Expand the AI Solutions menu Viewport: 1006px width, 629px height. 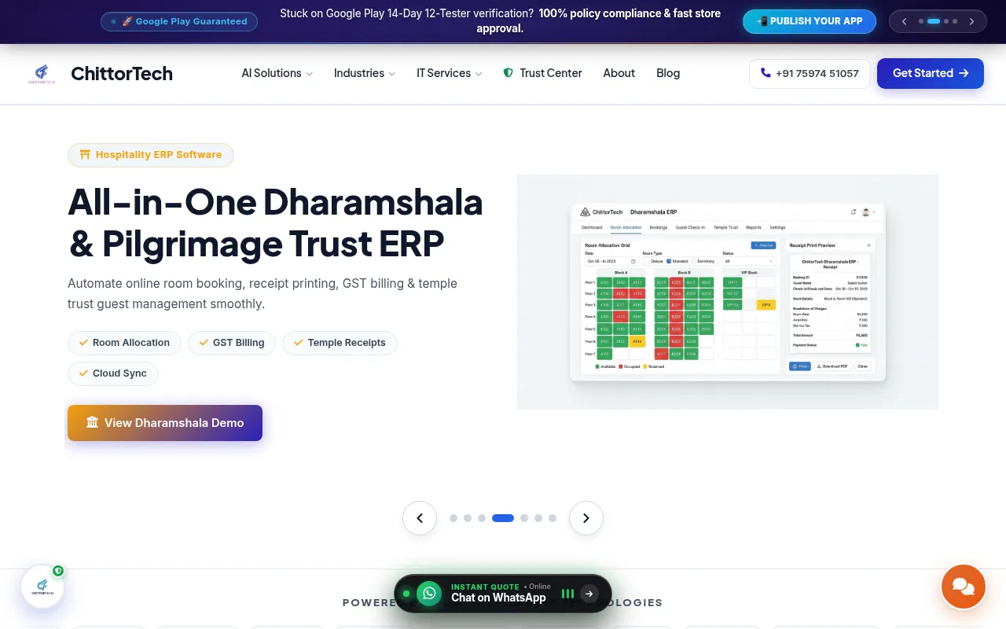(277, 73)
